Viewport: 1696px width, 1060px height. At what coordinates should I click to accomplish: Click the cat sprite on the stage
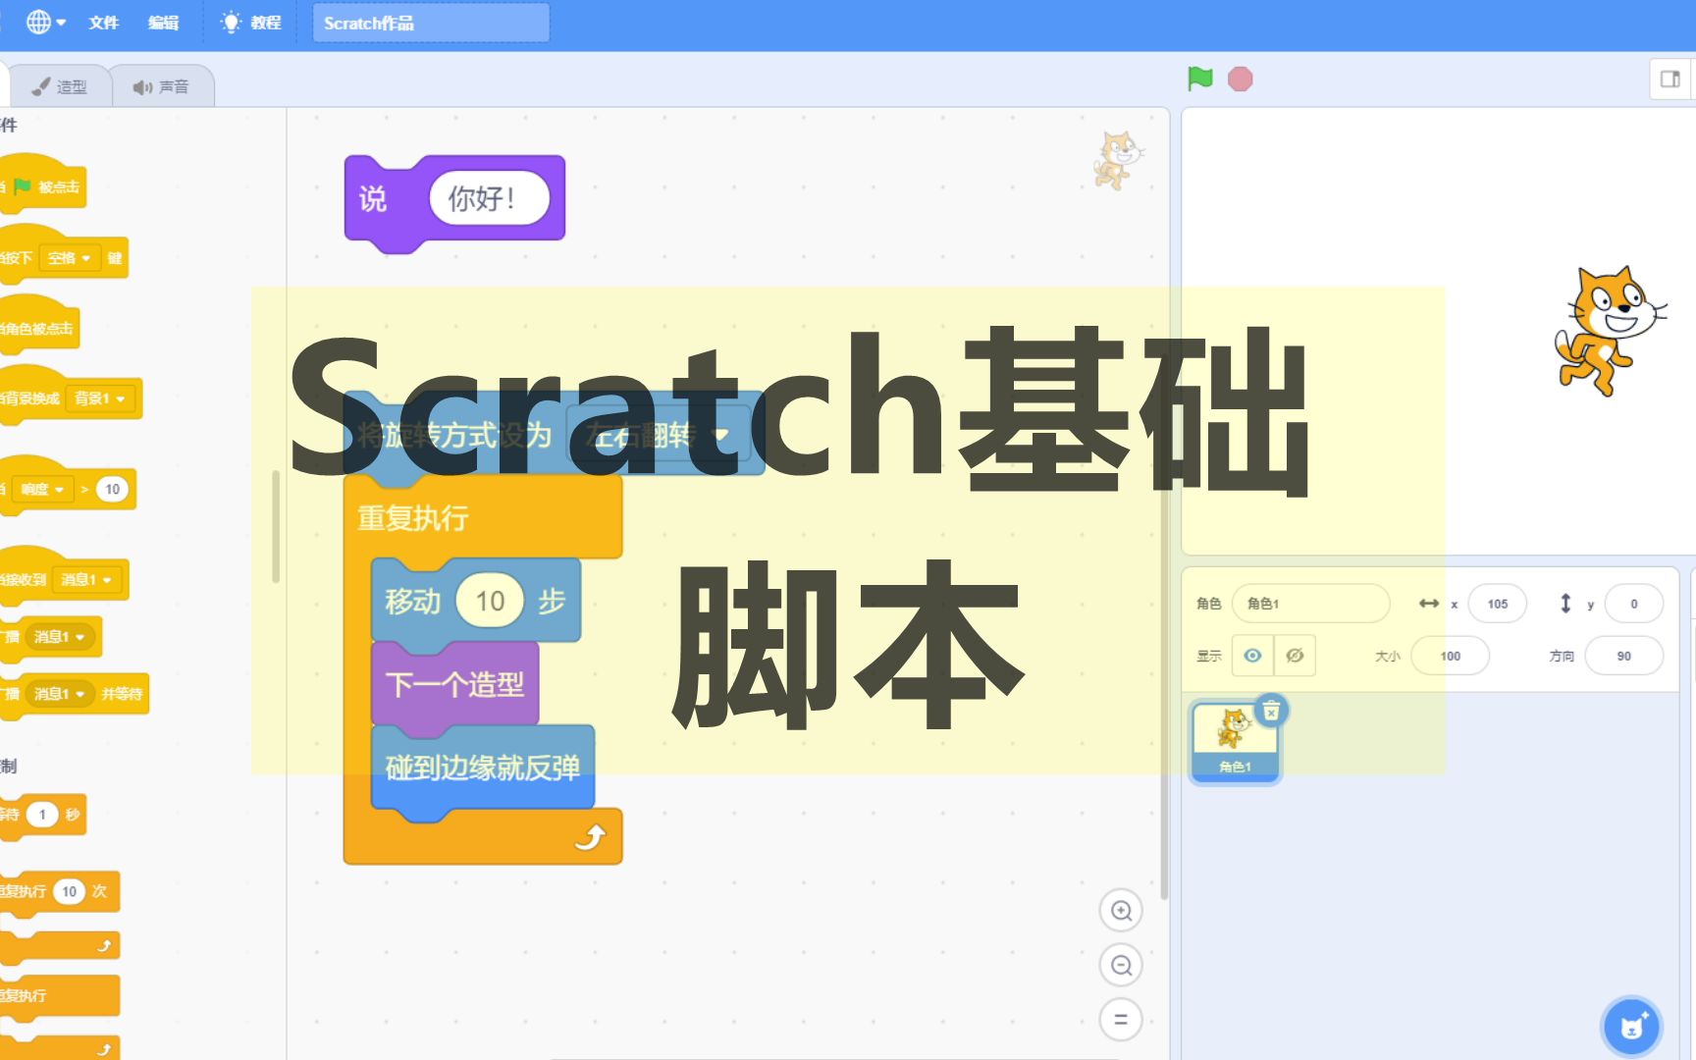pos(1610,330)
